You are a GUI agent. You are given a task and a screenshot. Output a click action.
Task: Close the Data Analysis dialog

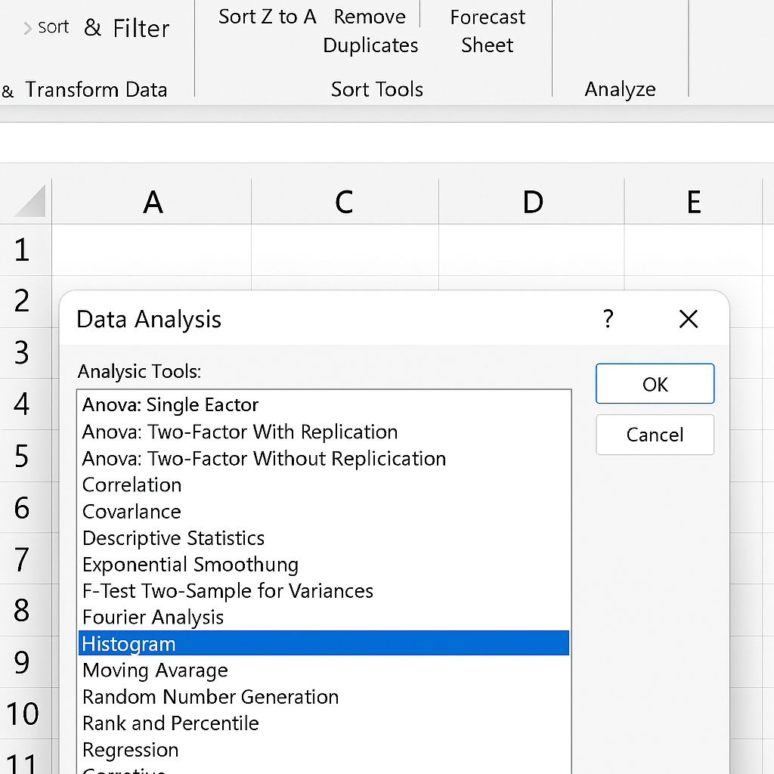pyautogui.click(x=688, y=319)
